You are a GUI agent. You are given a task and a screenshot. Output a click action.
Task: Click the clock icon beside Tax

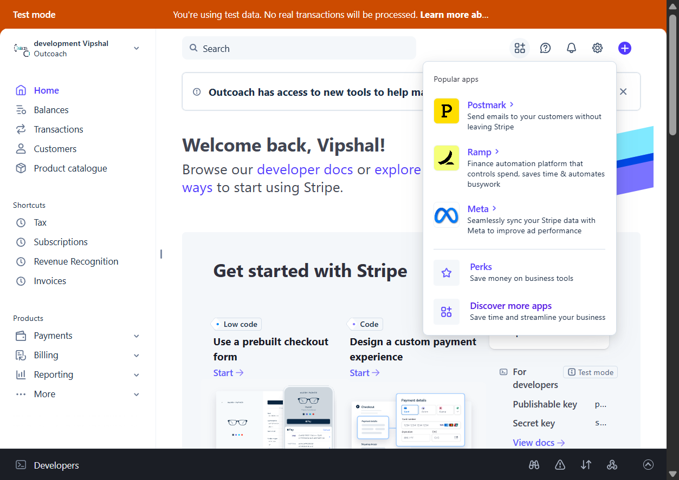pos(21,222)
